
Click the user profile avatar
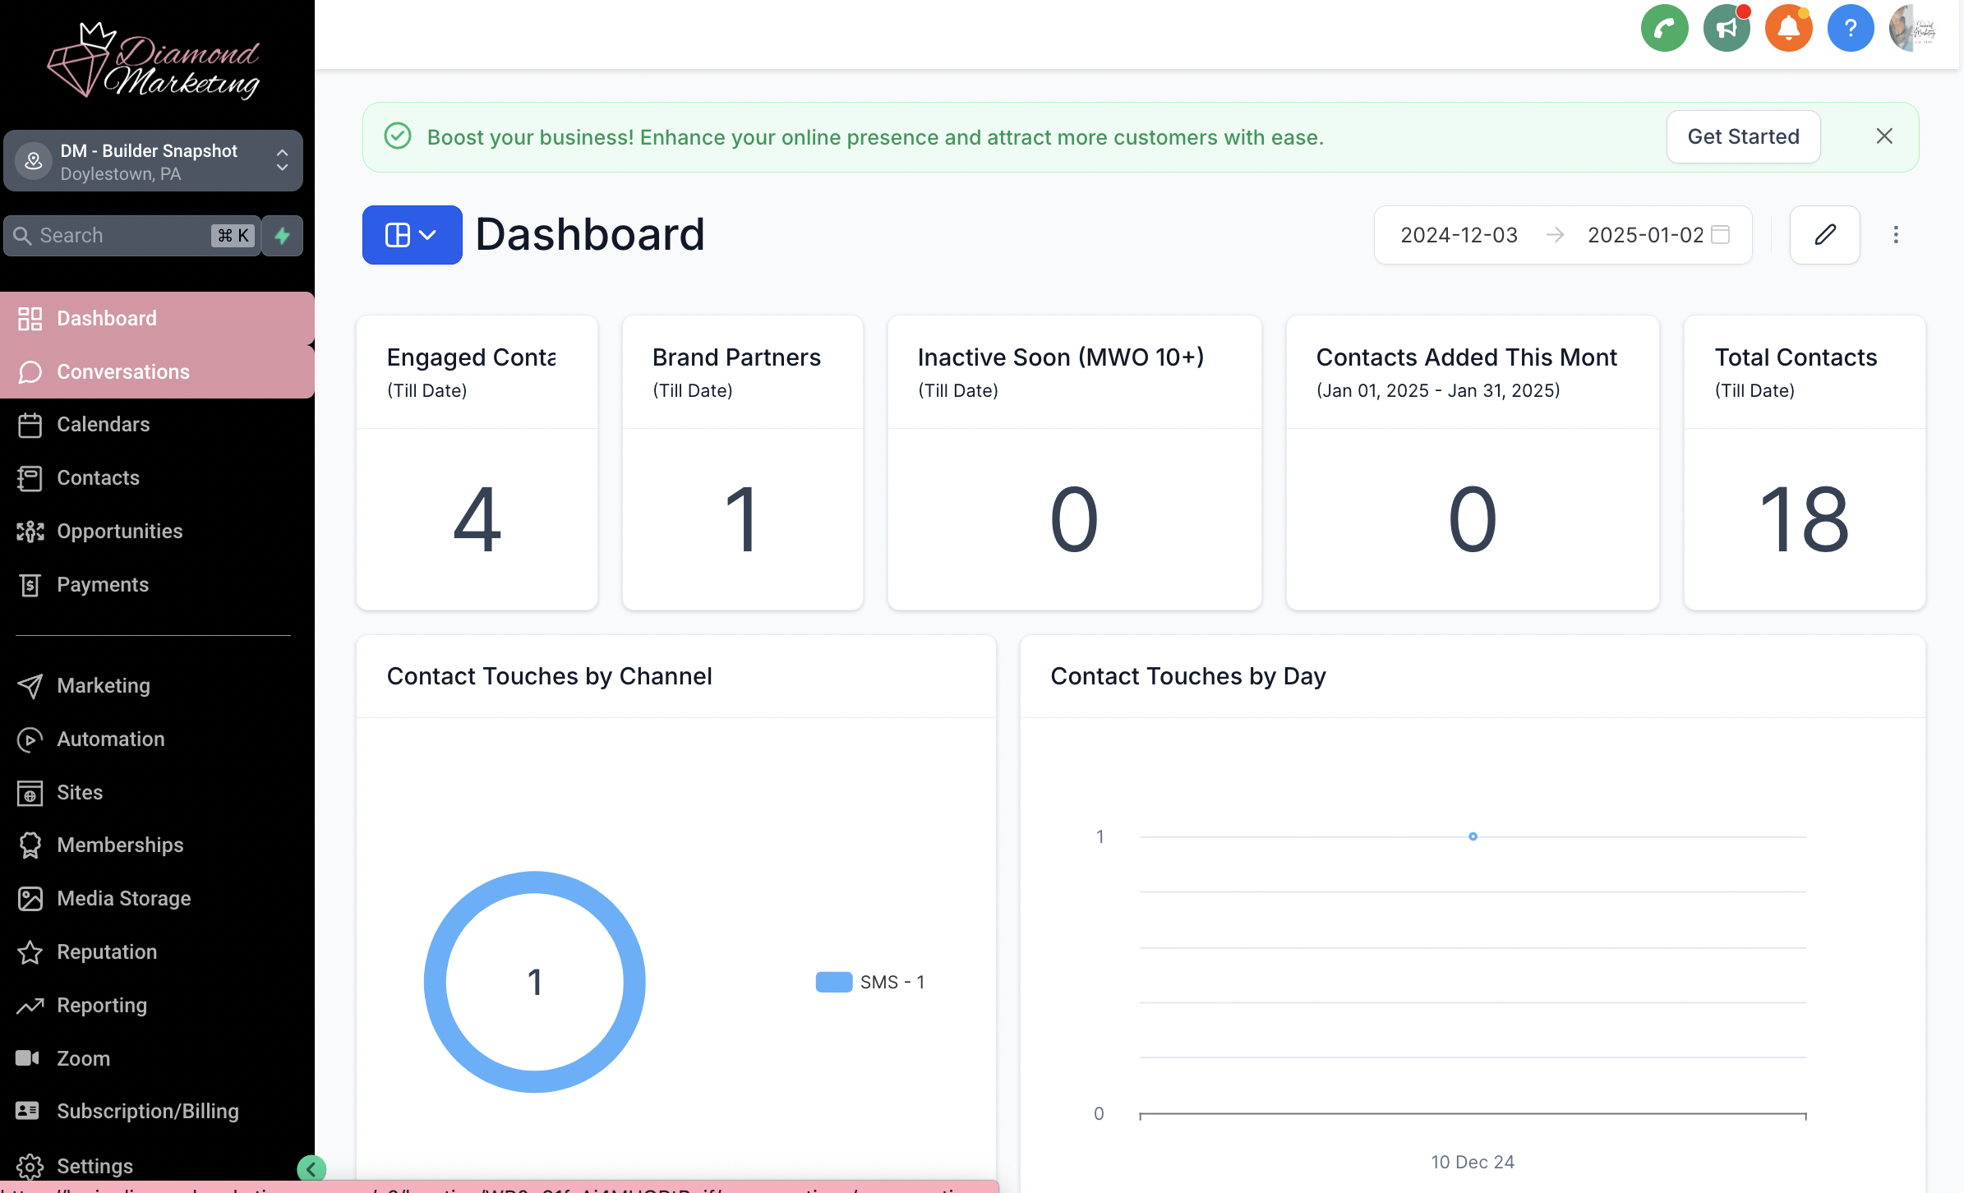click(1912, 29)
